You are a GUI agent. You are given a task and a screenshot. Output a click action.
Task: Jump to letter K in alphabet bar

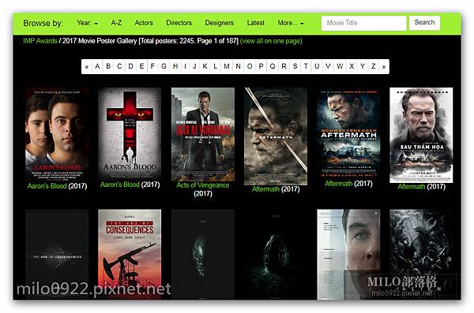click(205, 66)
